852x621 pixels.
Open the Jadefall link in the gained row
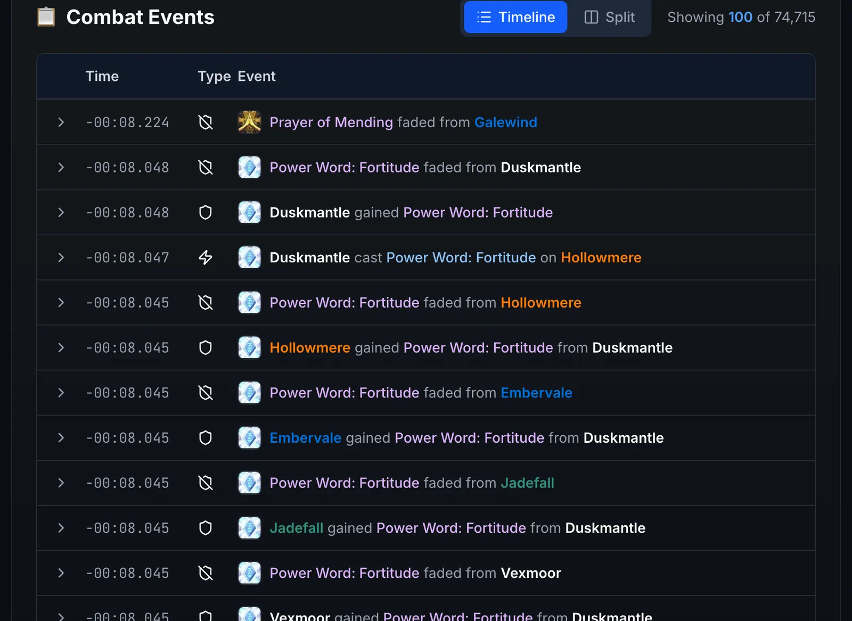point(296,528)
